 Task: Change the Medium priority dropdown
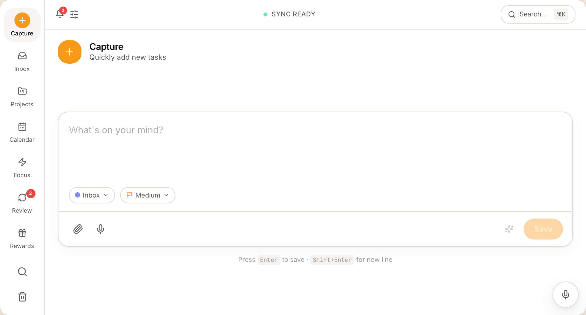point(147,195)
